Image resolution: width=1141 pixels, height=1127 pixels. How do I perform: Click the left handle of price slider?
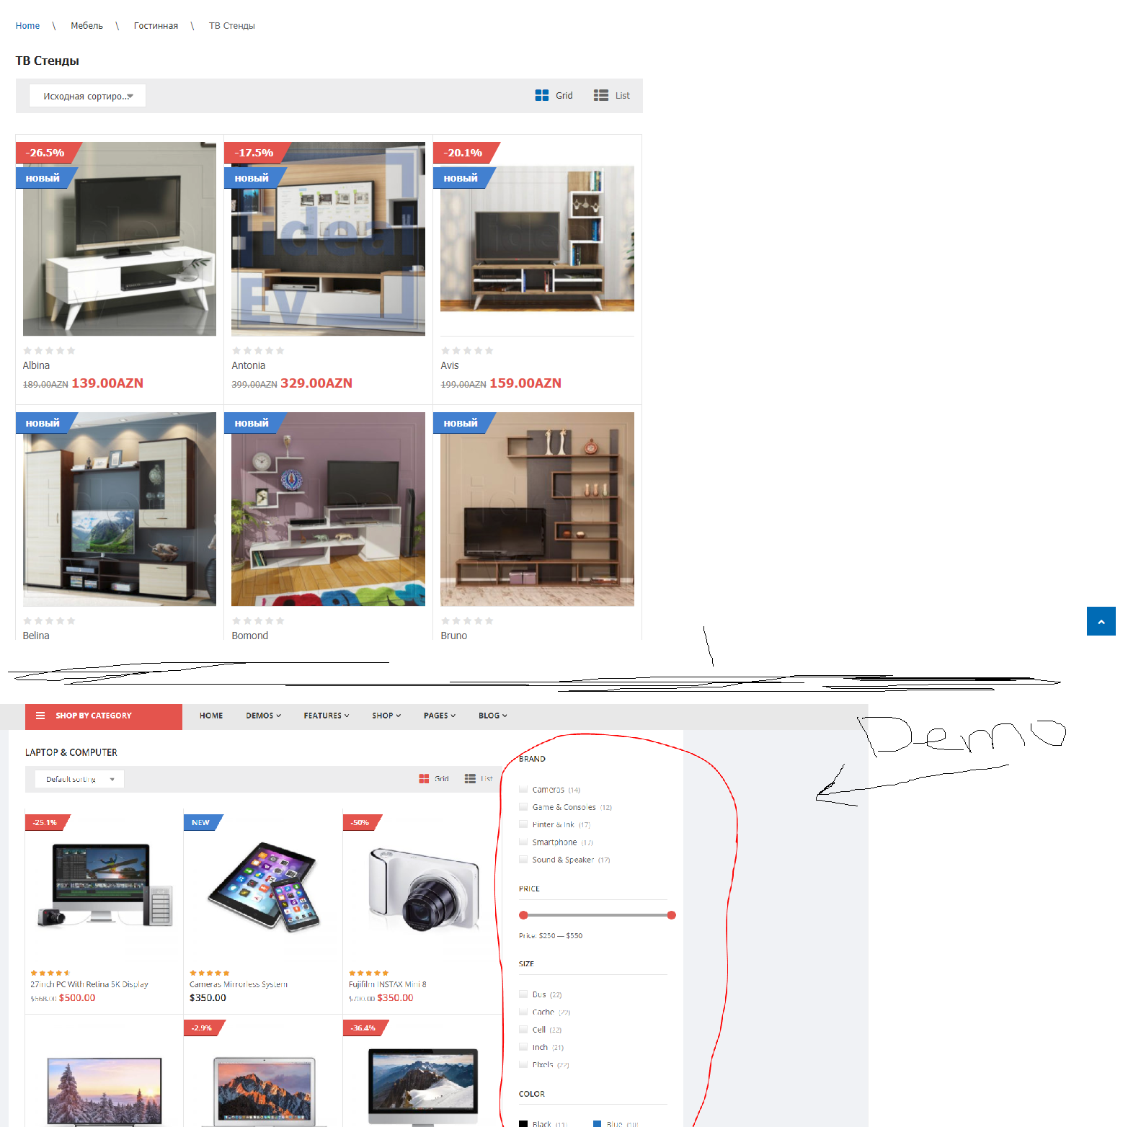[x=523, y=915]
